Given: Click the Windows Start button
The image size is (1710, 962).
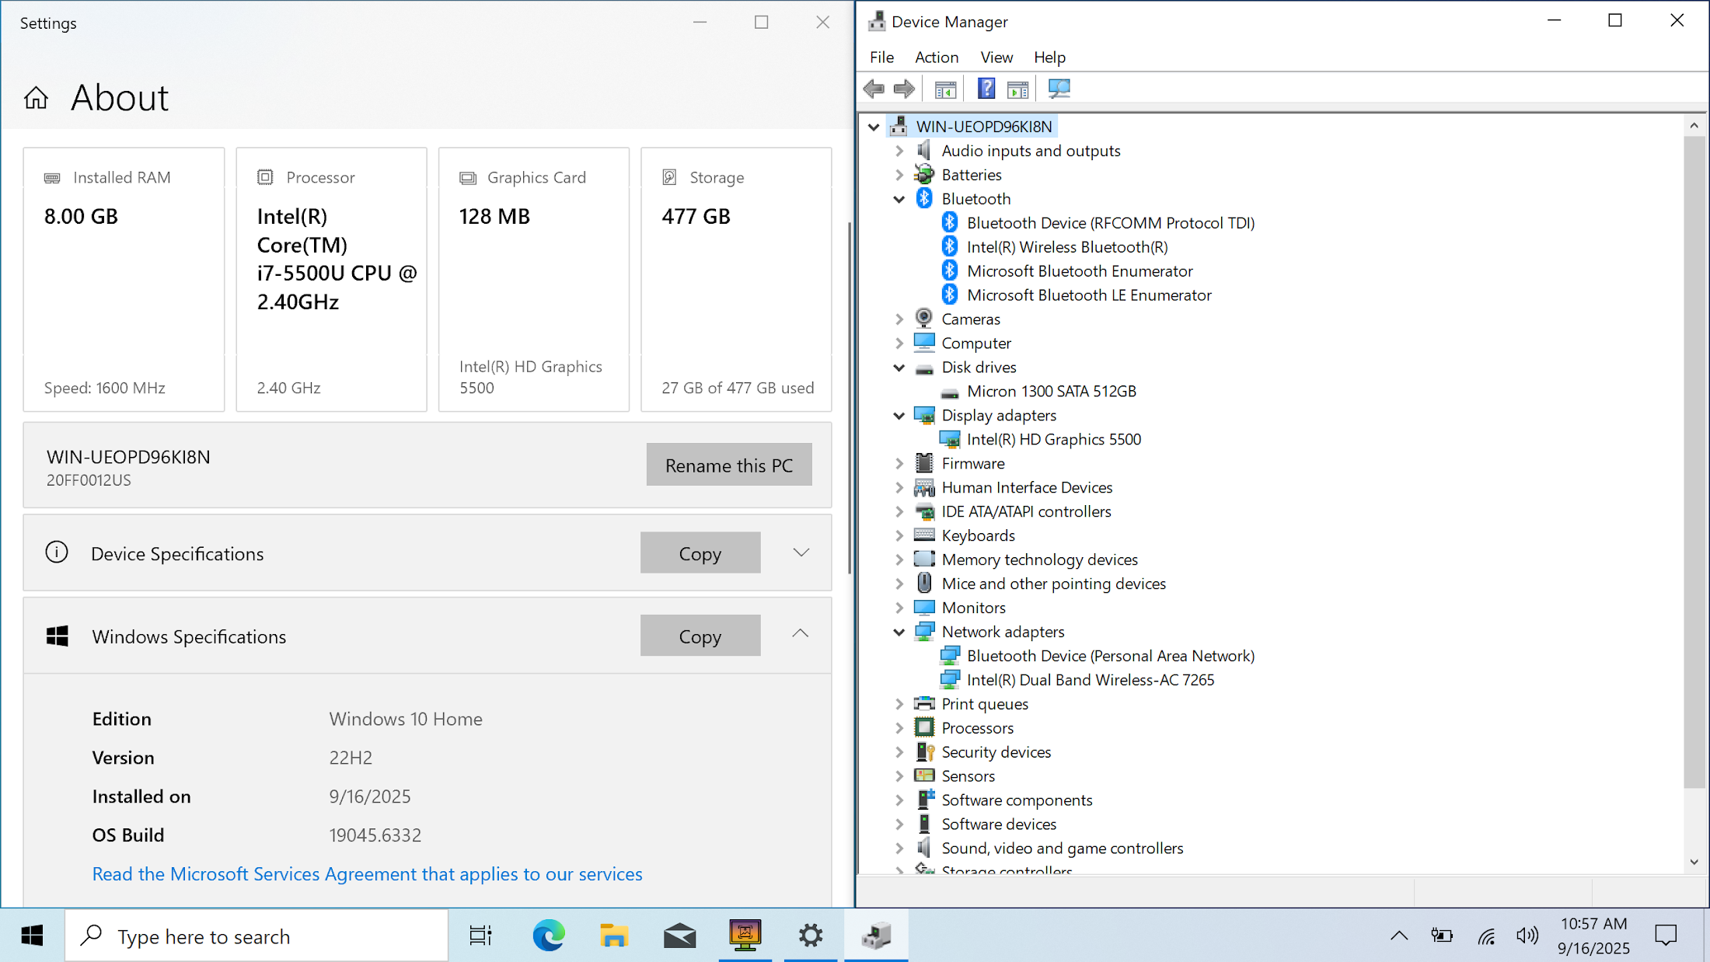Looking at the screenshot, I should coord(32,936).
